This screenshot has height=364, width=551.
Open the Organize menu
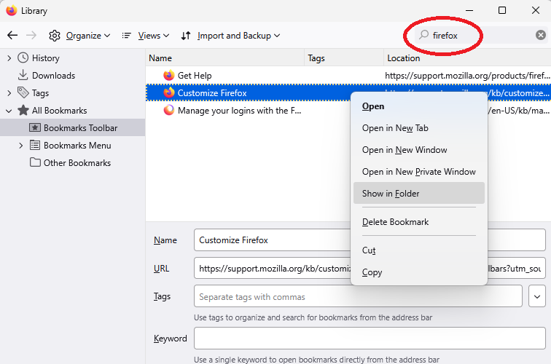(88, 36)
